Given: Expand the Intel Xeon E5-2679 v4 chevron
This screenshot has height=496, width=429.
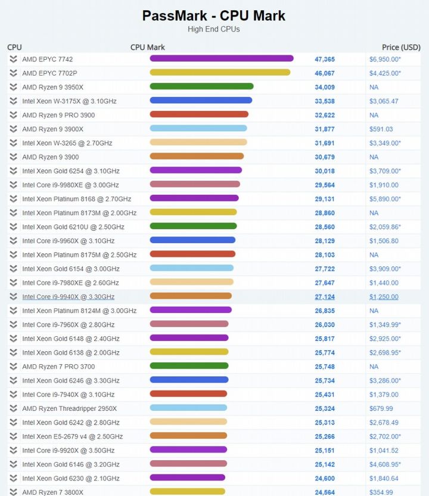Looking at the screenshot, I should click(13, 436).
